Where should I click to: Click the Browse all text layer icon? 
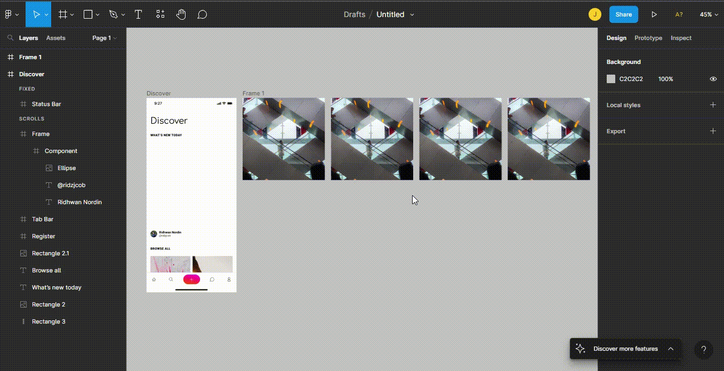[x=23, y=270]
